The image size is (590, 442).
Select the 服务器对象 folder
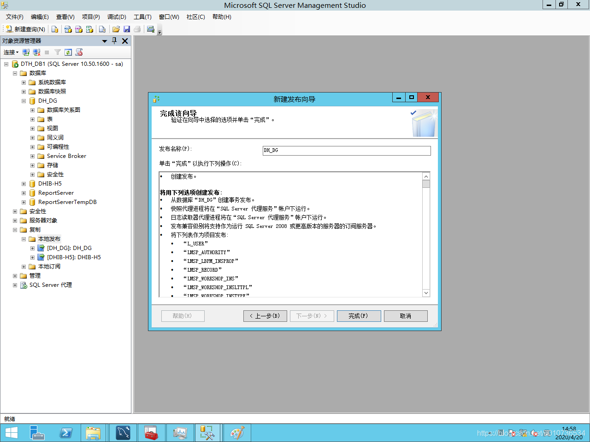[43, 221]
